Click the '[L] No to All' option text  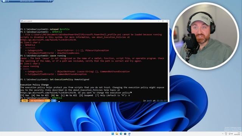point(69,95)
